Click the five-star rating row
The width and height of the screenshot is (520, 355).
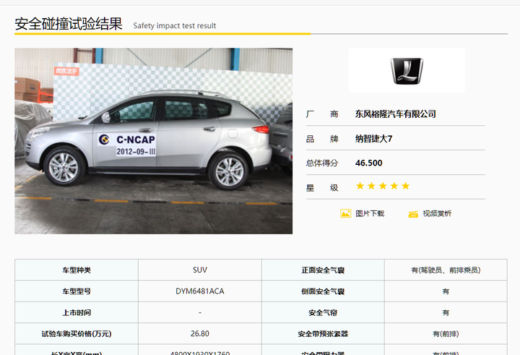coord(383,186)
